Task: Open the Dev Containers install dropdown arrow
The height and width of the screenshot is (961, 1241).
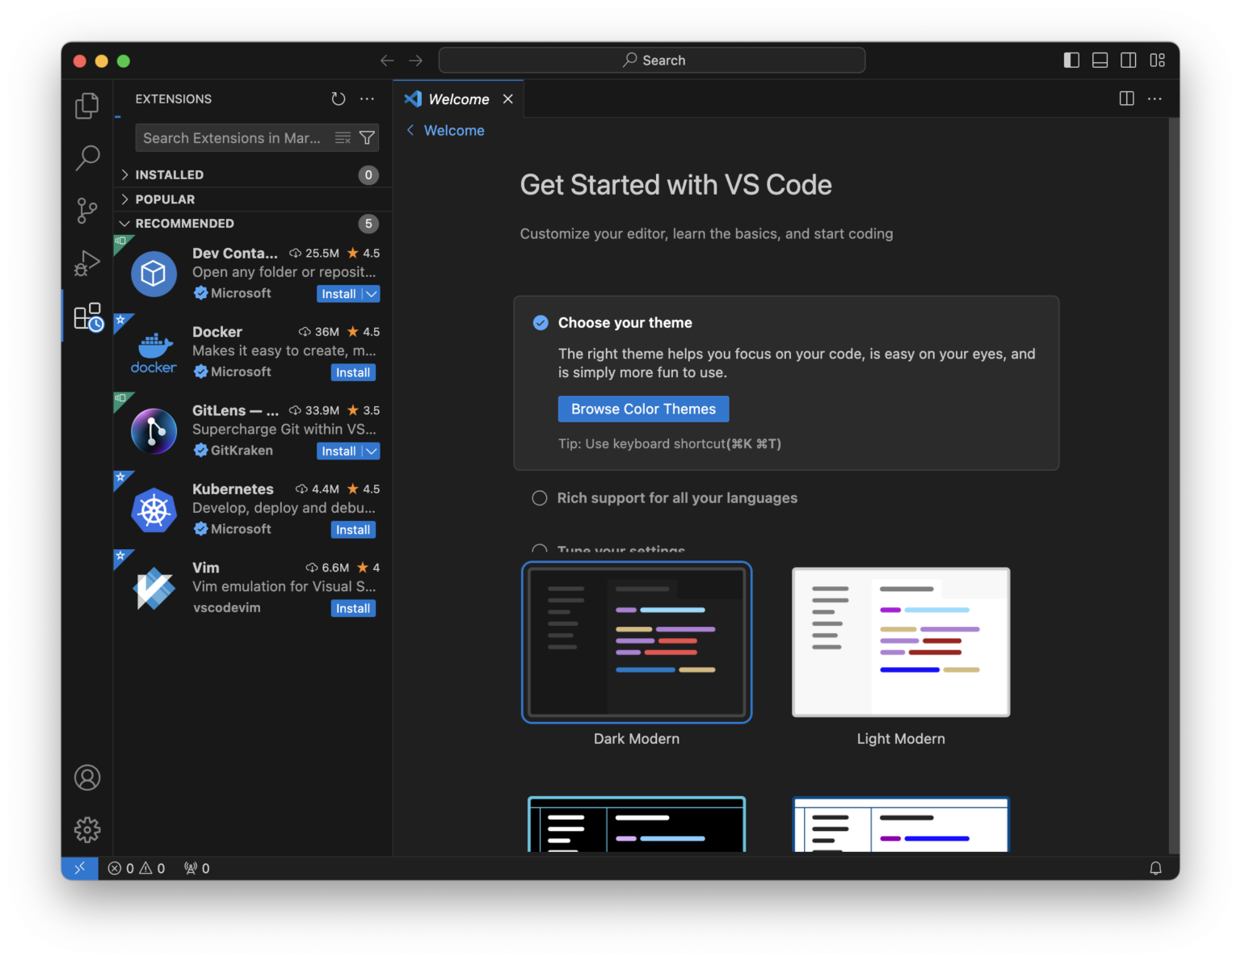Action: click(x=370, y=293)
